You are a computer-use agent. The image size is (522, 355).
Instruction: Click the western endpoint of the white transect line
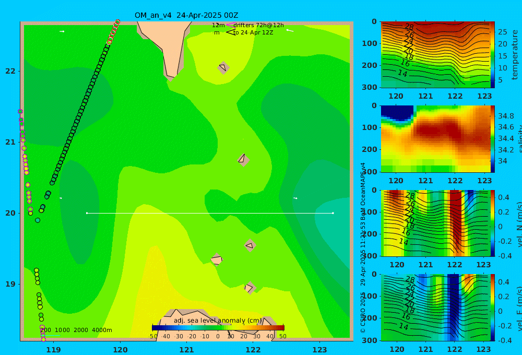coord(87,213)
